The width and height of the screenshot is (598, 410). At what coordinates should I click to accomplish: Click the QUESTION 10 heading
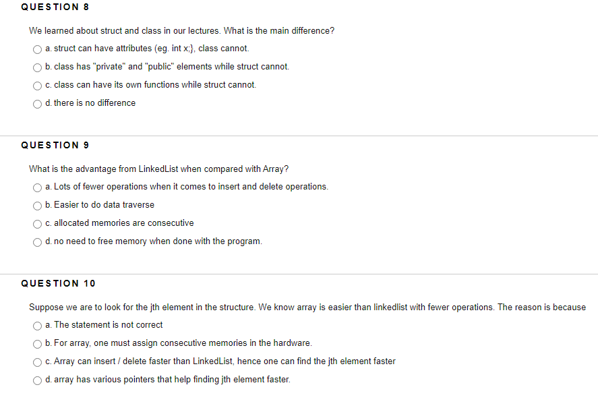(x=58, y=283)
